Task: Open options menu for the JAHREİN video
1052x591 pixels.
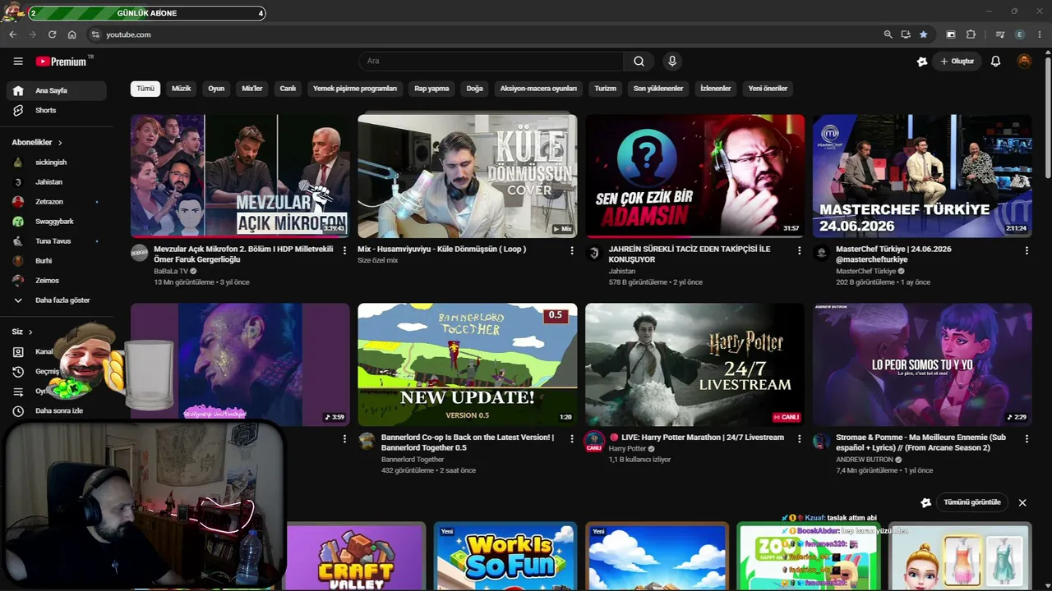Action: click(800, 250)
